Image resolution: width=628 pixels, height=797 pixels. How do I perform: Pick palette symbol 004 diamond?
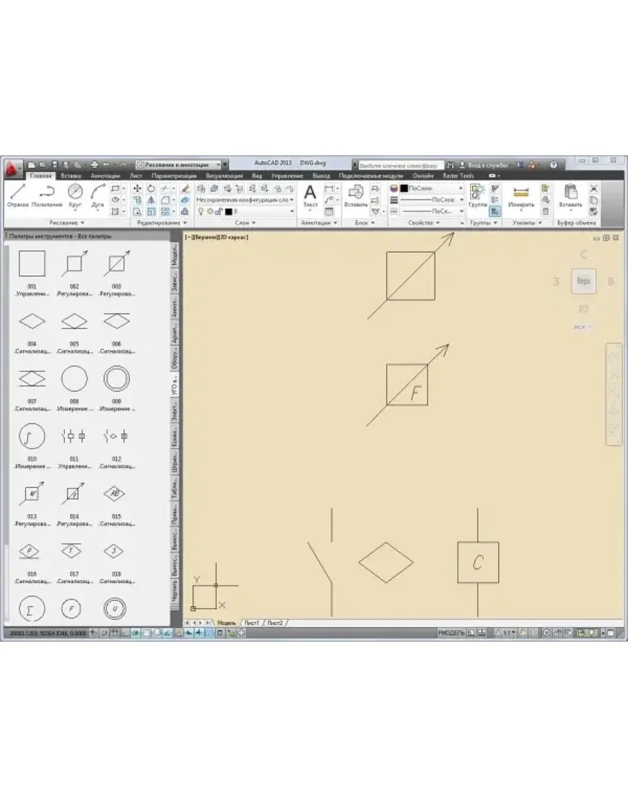coord(32,321)
